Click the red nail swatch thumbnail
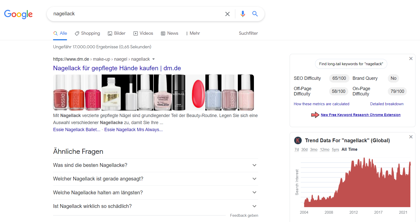This screenshot has width=420, height=222. pyautogui.click(x=198, y=92)
